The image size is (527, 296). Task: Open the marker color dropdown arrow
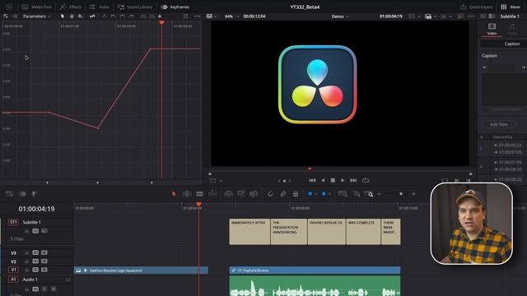(x=329, y=194)
